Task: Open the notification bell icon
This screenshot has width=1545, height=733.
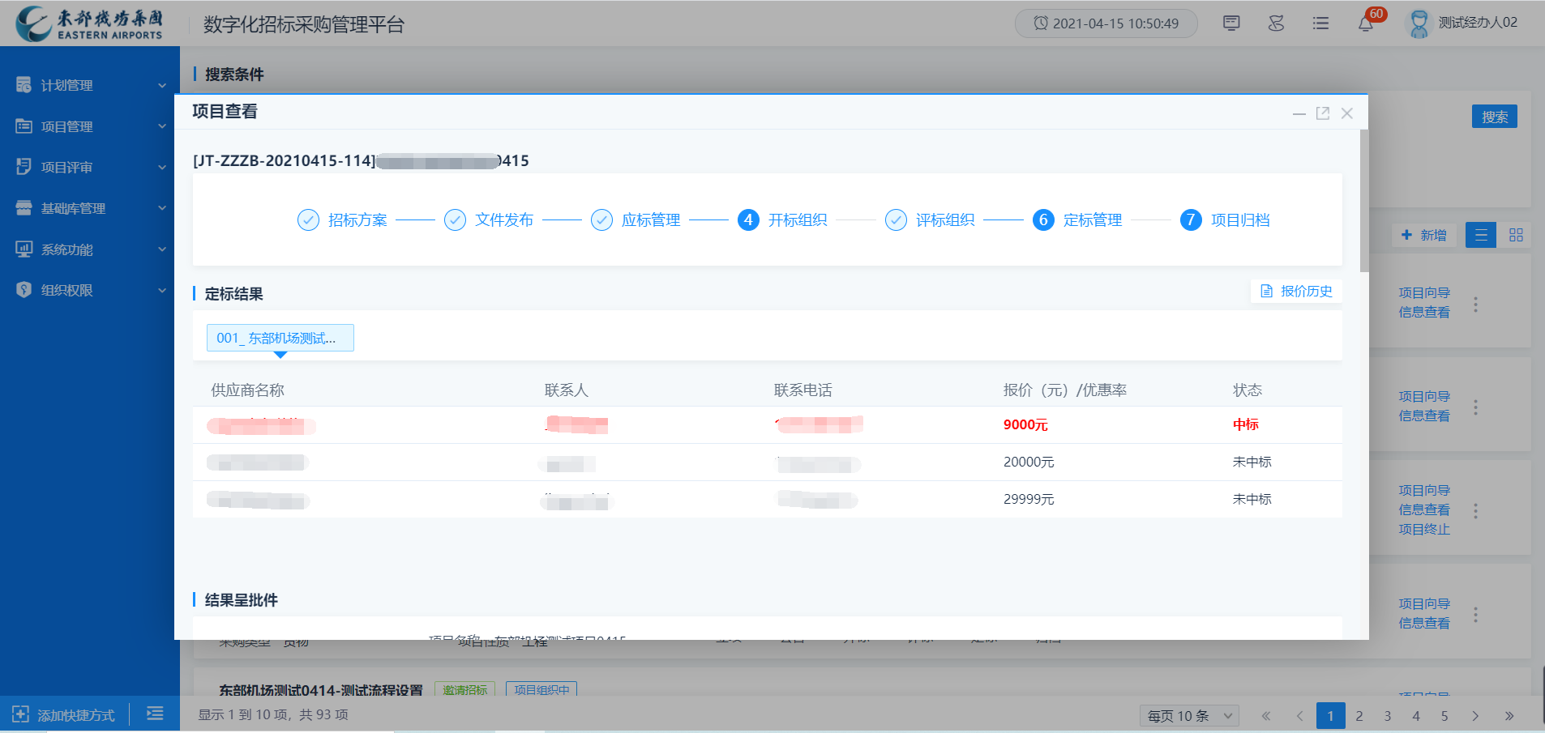Action: click(1366, 23)
